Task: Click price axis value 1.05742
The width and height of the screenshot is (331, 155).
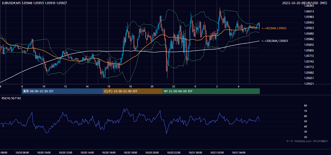Action: point(309,61)
